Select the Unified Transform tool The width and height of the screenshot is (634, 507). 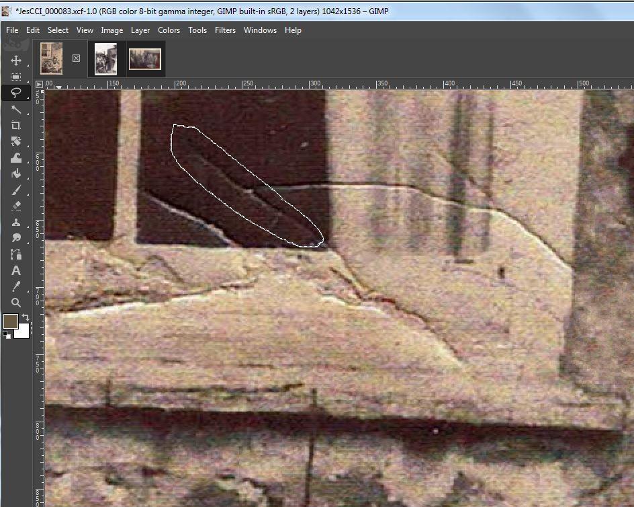[15, 142]
